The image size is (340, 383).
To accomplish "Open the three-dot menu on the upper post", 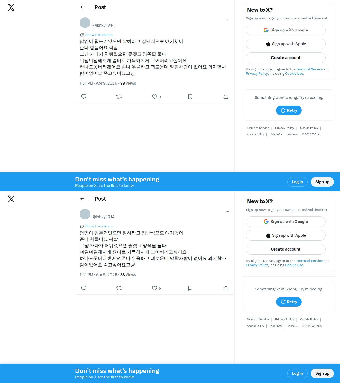I will 227,20.
